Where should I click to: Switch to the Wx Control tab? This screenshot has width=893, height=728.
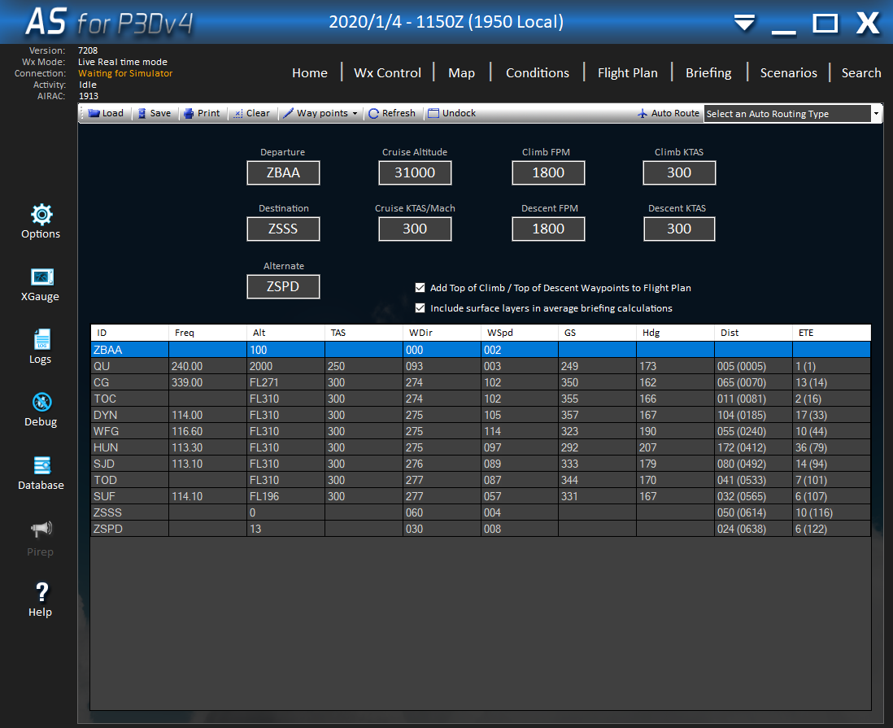point(387,72)
